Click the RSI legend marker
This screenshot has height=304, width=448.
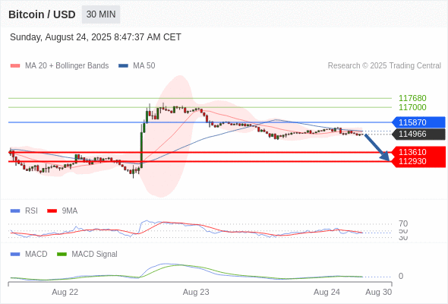pyautogui.click(x=15, y=211)
